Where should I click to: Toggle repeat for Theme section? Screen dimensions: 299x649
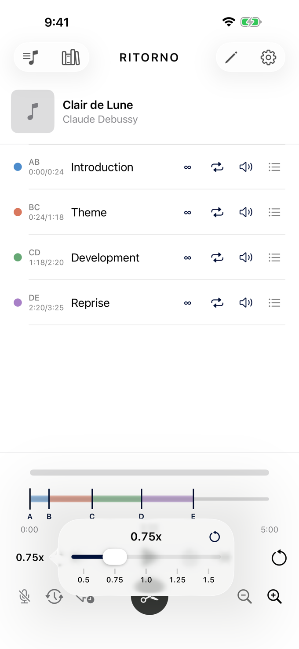tap(217, 212)
